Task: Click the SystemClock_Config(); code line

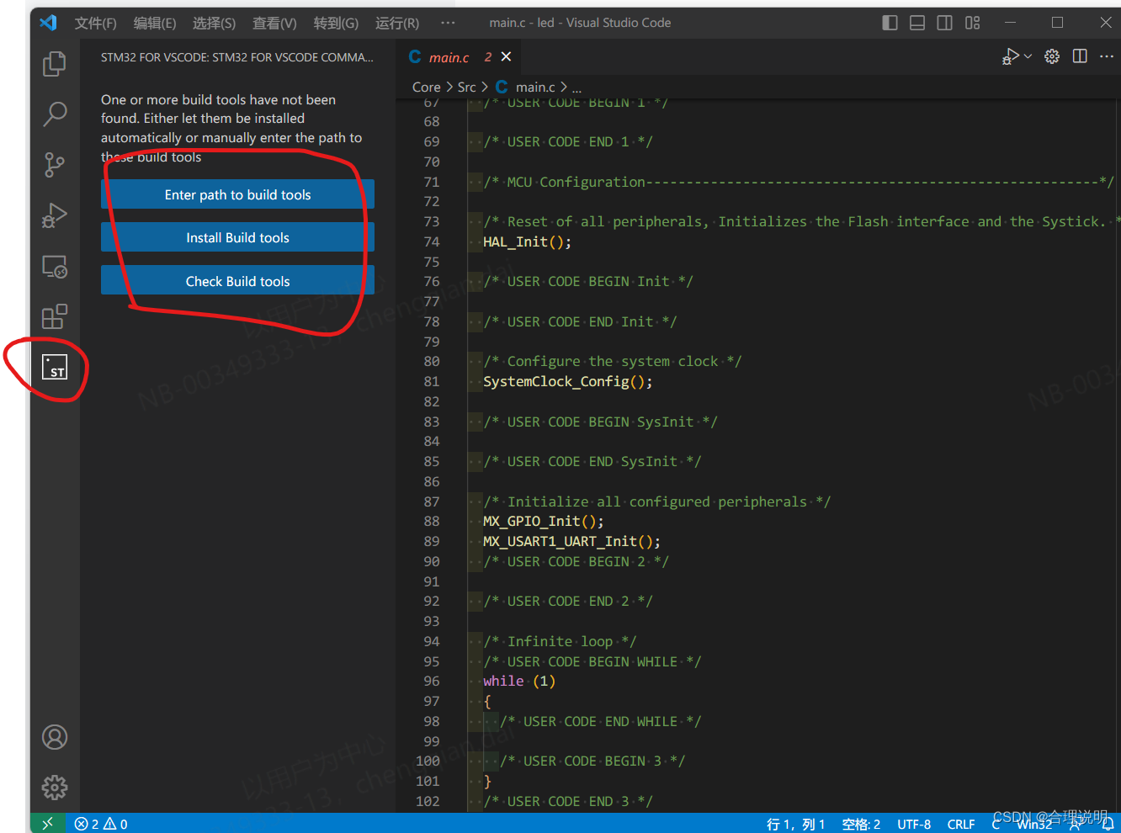Action: pyautogui.click(x=567, y=381)
